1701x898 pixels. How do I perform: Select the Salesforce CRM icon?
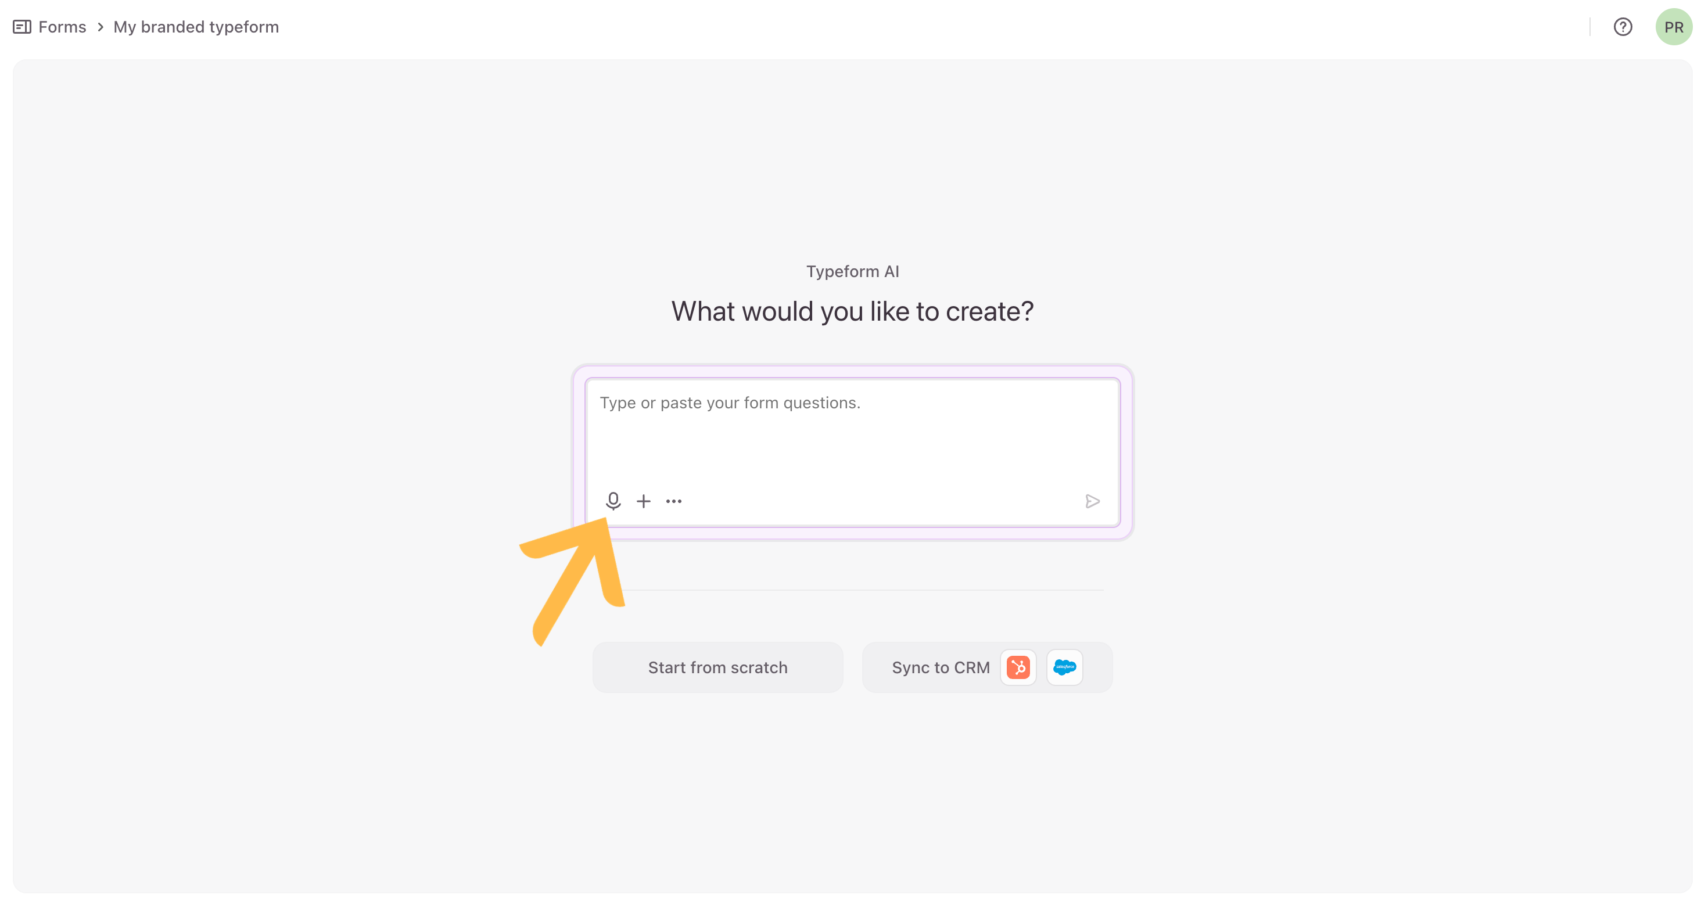[1064, 667]
